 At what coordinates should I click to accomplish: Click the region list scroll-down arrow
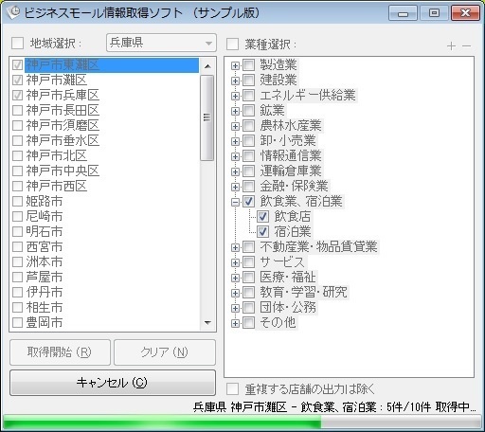pos(207,323)
